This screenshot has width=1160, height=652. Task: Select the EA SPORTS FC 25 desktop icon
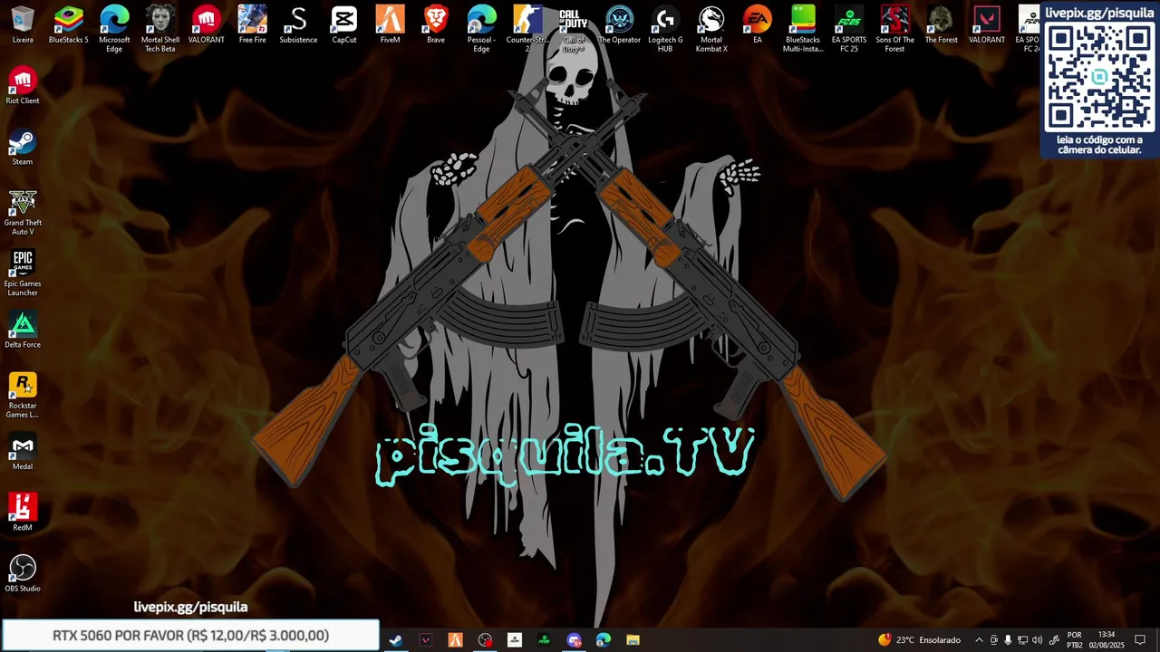(849, 28)
